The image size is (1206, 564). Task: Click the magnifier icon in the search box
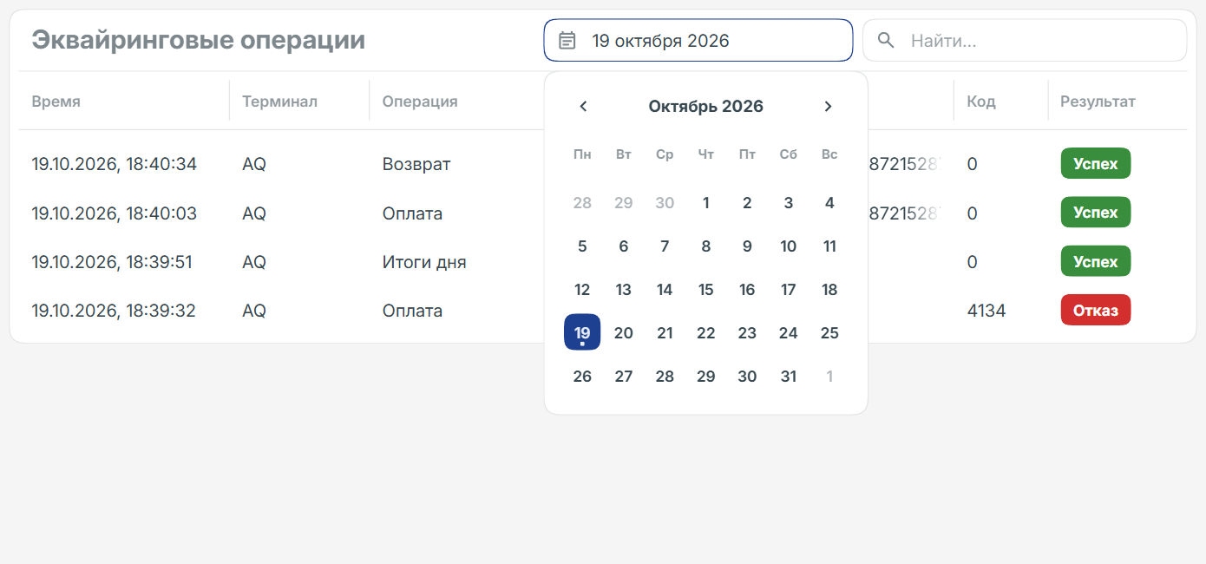point(886,41)
